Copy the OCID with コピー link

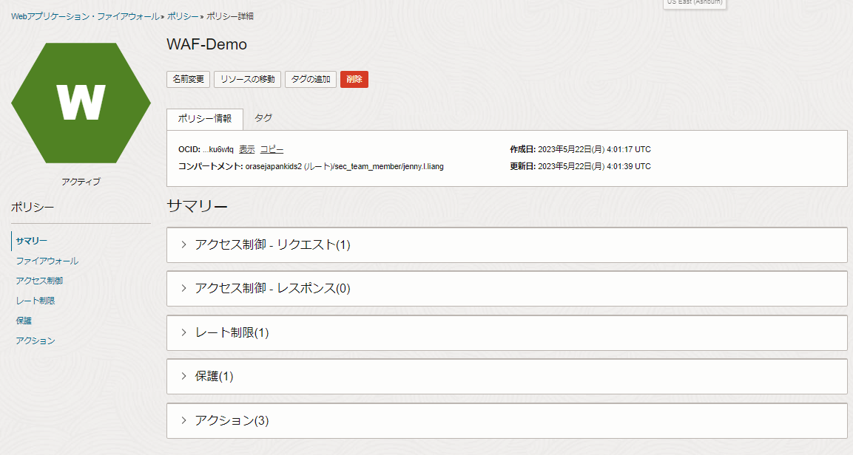tap(272, 149)
